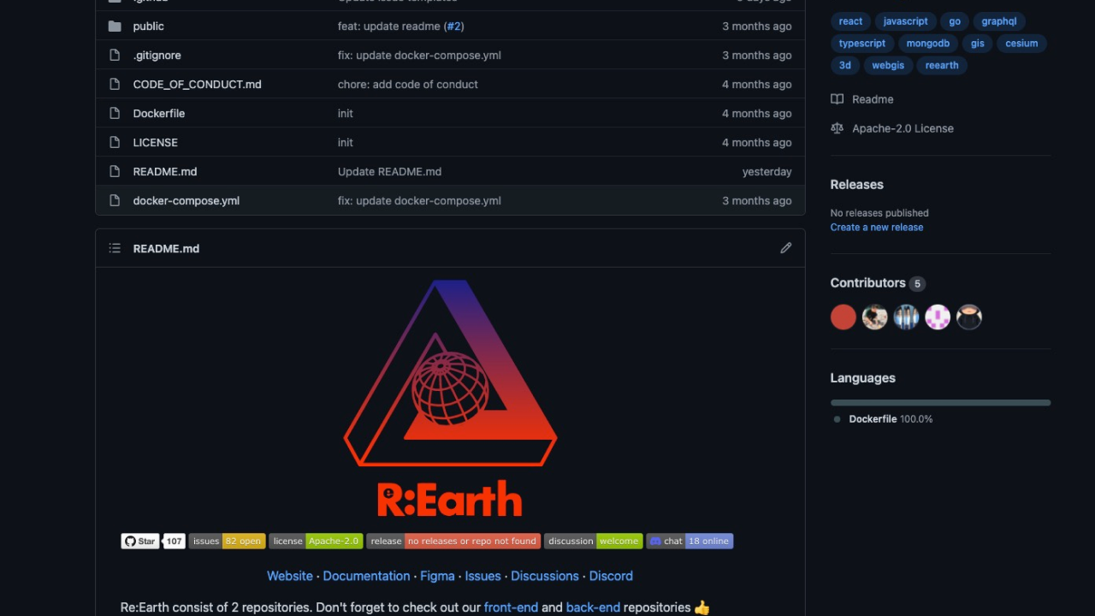Select the cesium topic tag
The width and height of the screenshot is (1095, 616).
tap(1021, 44)
